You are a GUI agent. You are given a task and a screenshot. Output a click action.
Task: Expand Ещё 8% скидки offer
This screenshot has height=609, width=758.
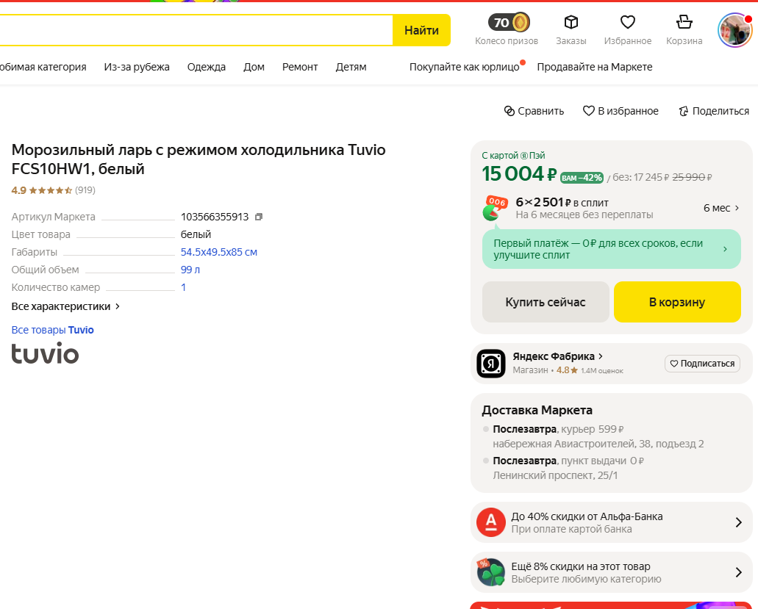[738, 572]
